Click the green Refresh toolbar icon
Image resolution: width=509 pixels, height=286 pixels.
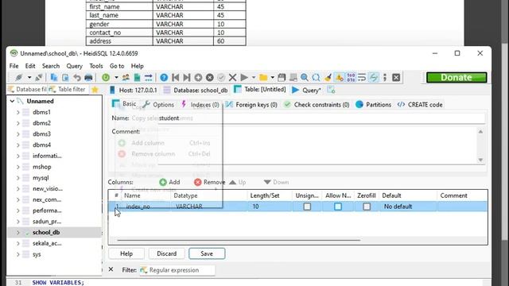106,78
